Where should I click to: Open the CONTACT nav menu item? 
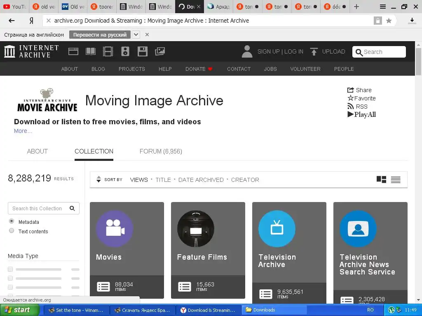pyautogui.click(x=239, y=69)
